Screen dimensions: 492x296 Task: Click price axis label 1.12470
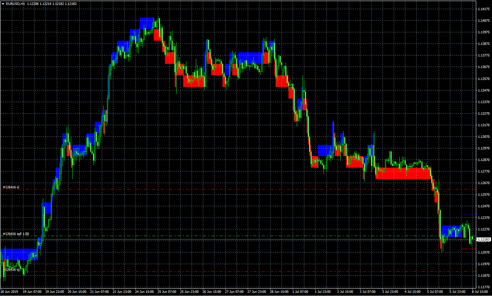[484, 206]
